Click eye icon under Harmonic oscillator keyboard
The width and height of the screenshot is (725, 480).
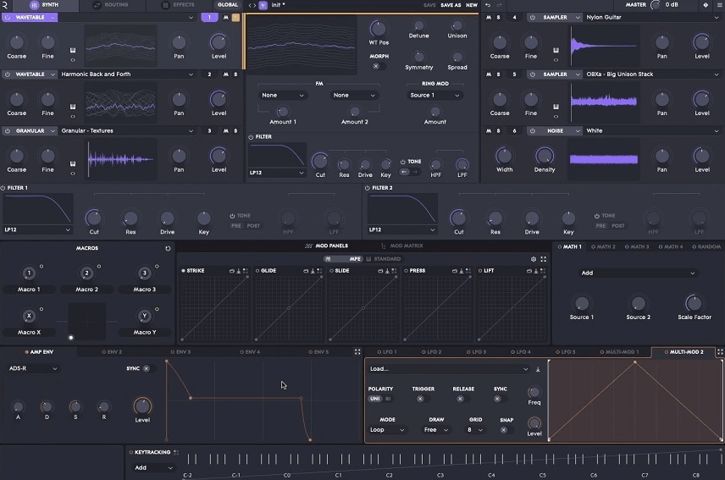coord(73,117)
